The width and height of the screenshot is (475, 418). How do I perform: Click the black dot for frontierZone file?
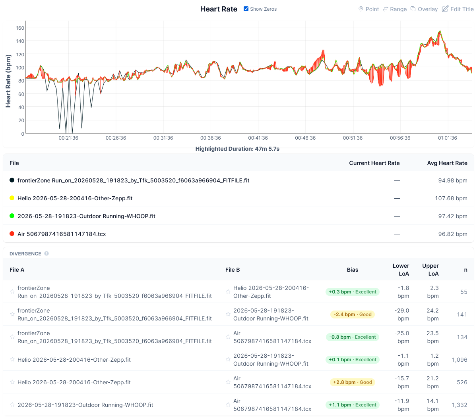[12, 180]
